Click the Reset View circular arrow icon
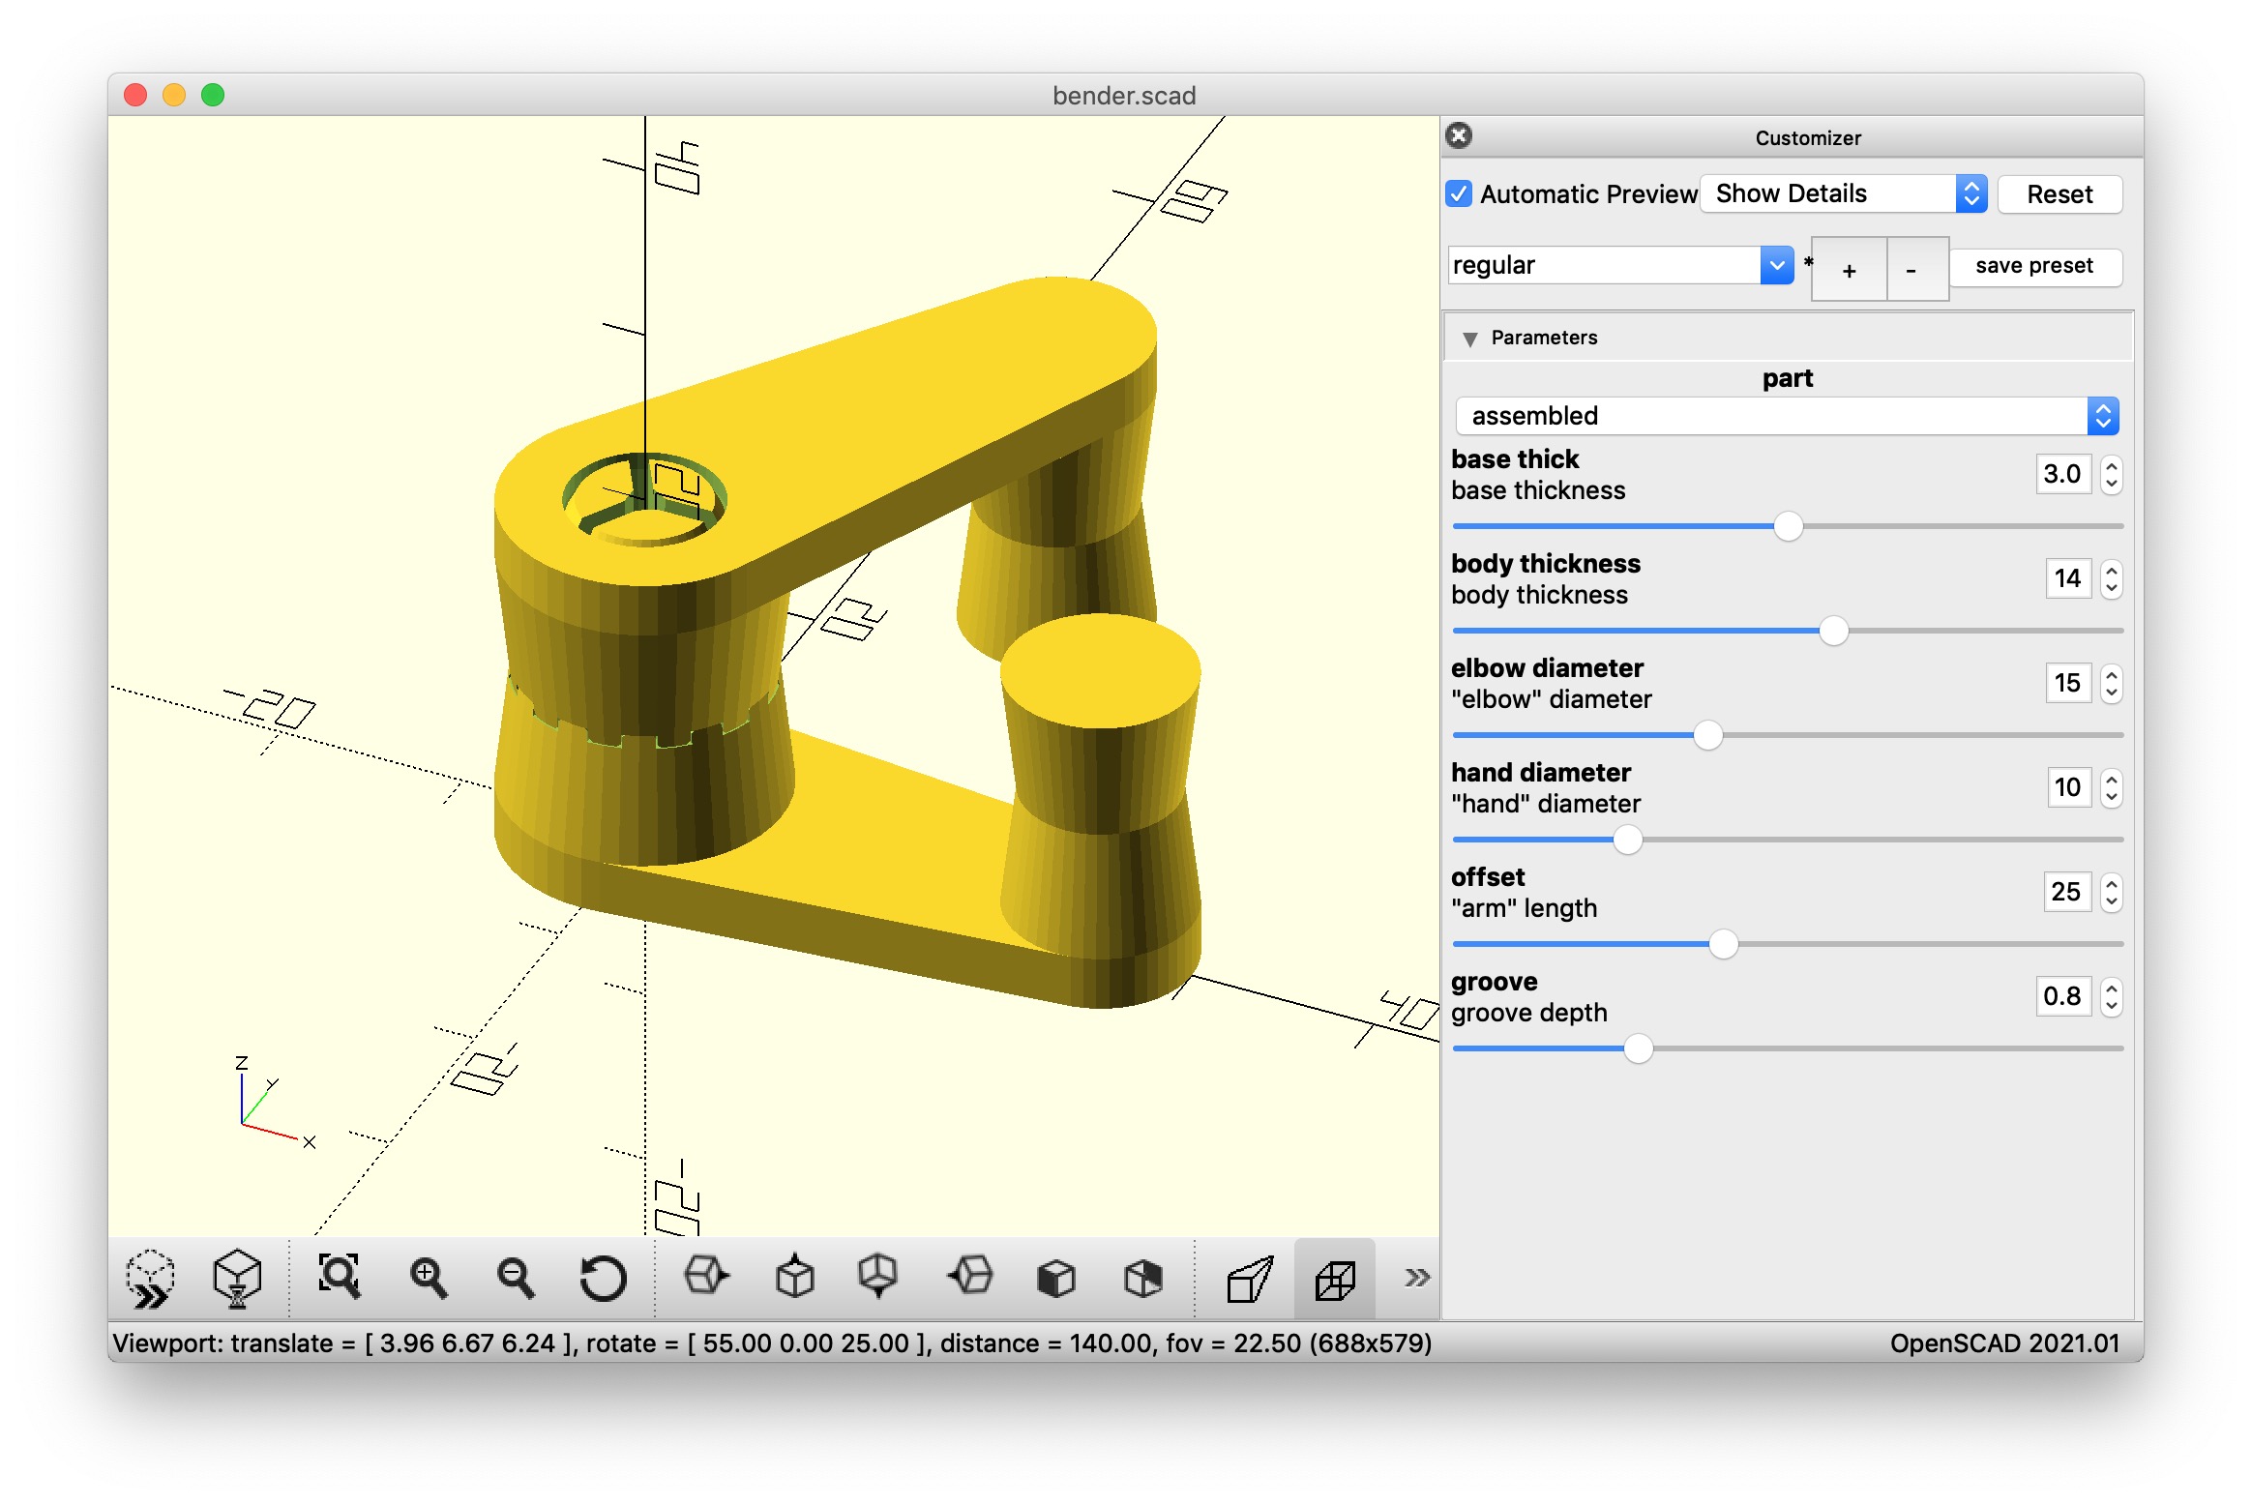 click(603, 1279)
